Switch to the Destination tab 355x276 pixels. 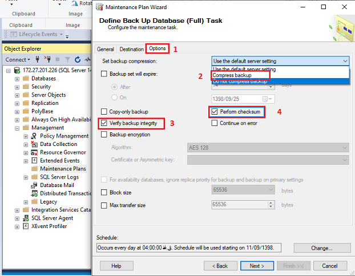tap(132, 50)
